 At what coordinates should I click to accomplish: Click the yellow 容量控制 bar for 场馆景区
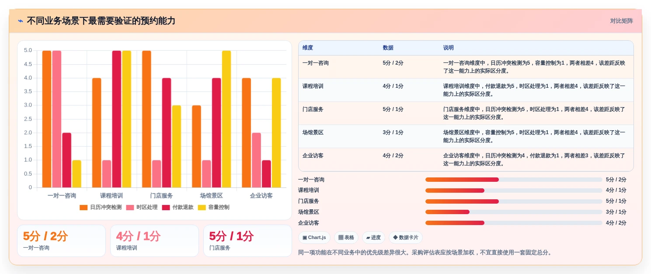(x=226, y=119)
